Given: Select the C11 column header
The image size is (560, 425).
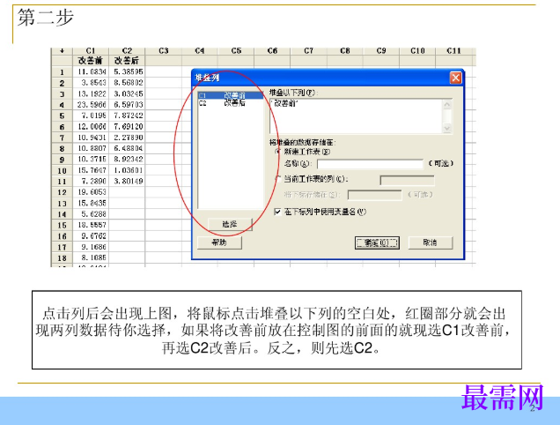Looking at the screenshot, I should [x=454, y=51].
